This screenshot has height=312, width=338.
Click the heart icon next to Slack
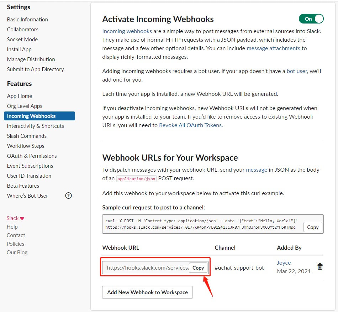tap(22, 218)
